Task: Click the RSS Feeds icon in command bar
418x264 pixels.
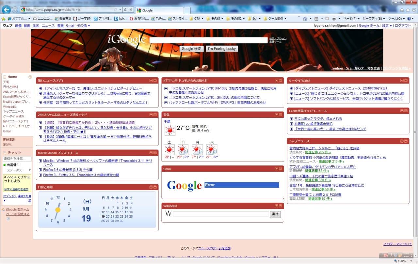Action: tap(316, 19)
